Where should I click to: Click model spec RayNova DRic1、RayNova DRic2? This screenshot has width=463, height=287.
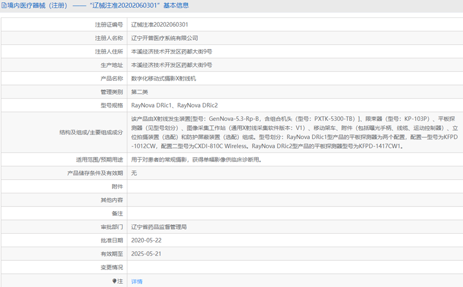[x=174, y=106]
